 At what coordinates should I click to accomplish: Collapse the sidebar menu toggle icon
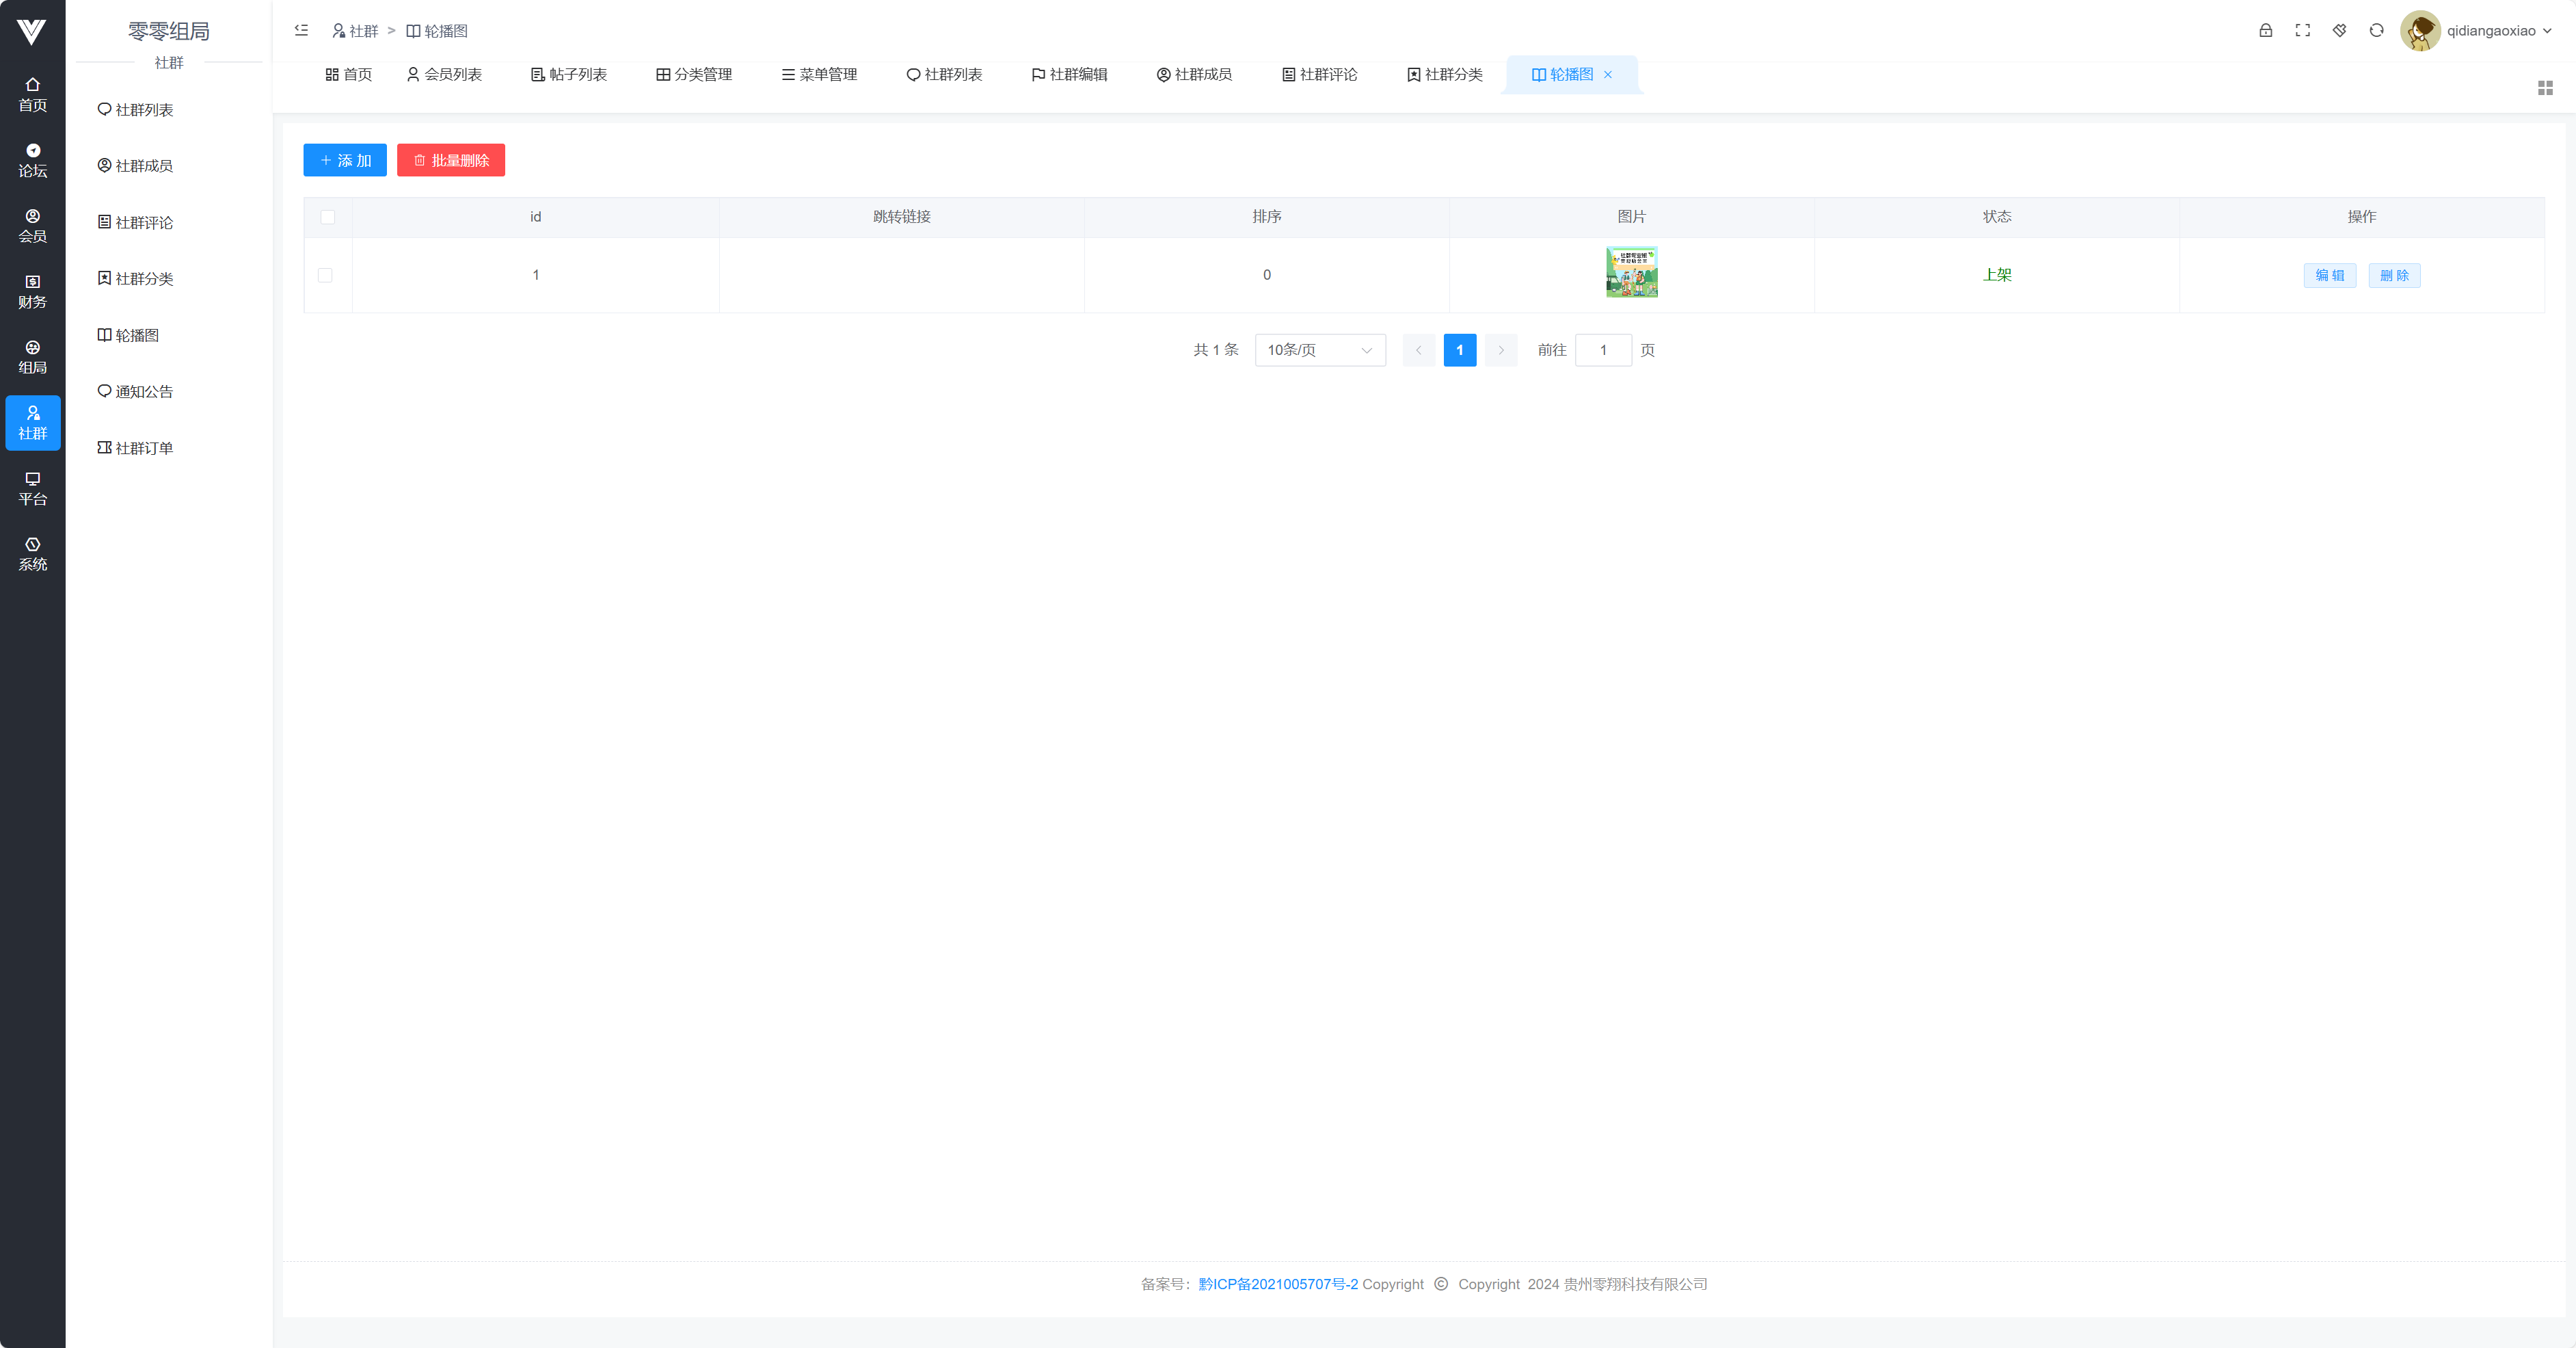pyautogui.click(x=301, y=31)
